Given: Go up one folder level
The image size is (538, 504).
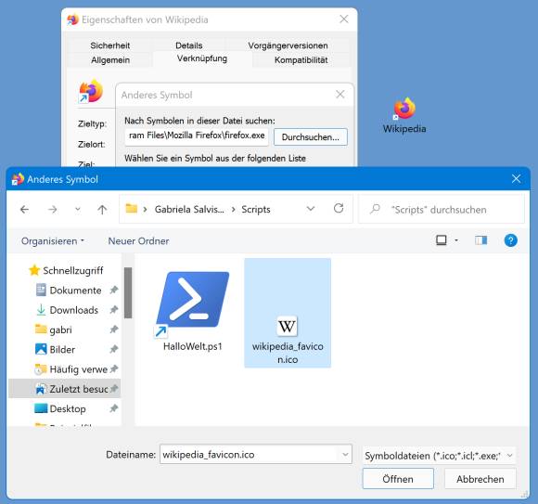Looking at the screenshot, I should 102,210.
